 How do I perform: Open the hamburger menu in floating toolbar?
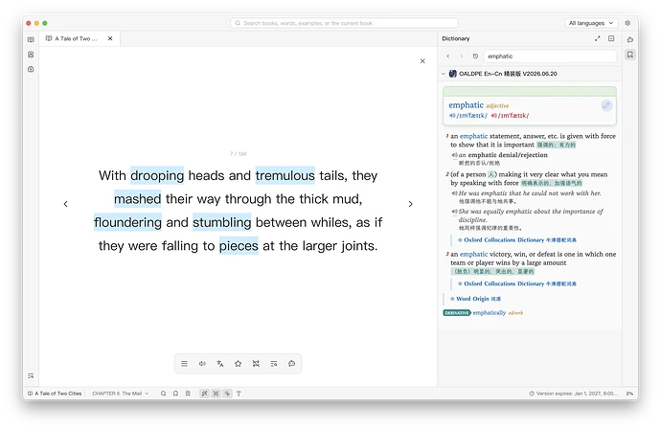(x=184, y=364)
